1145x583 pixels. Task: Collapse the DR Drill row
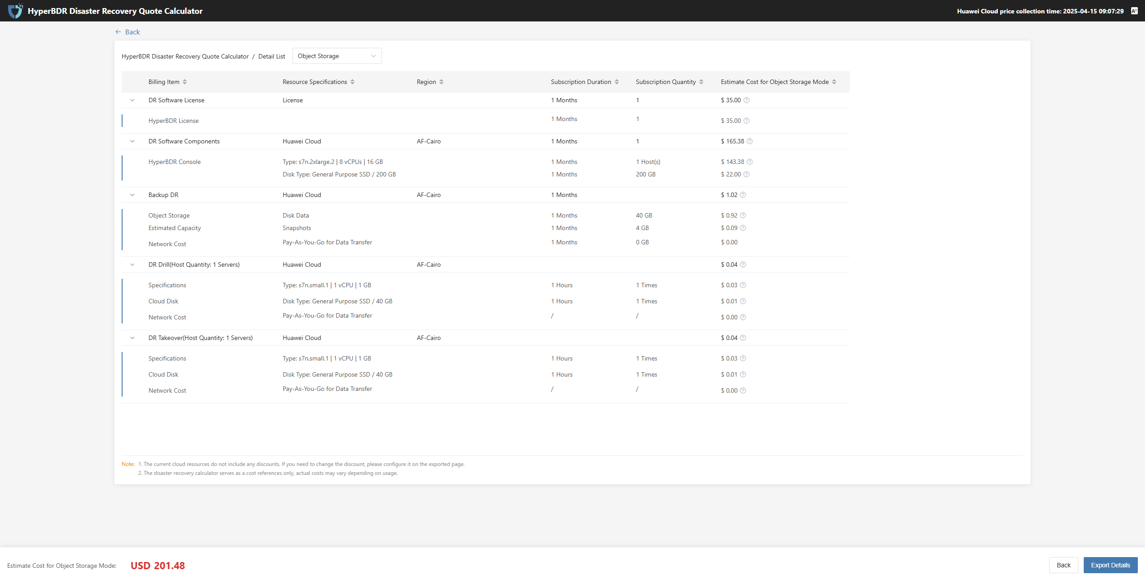[x=132, y=264]
